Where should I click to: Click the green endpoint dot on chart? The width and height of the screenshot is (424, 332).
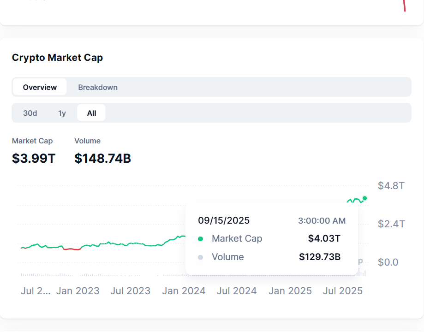[x=364, y=198]
